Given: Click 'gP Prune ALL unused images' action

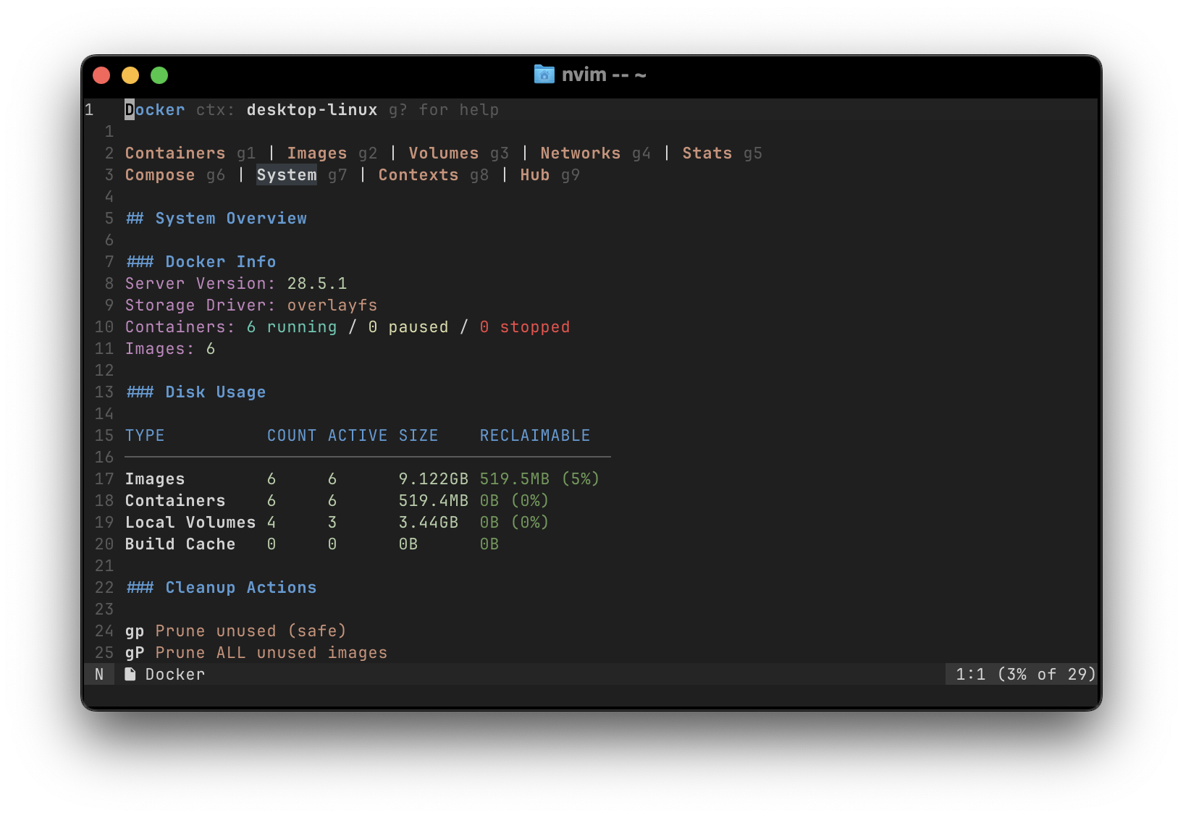Looking at the screenshot, I should [256, 653].
